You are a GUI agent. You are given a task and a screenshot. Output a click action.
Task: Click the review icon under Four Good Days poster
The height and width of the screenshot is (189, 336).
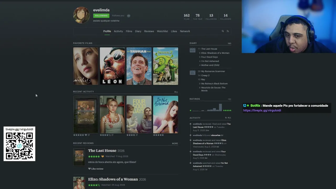pyautogui.click(x=137, y=135)
